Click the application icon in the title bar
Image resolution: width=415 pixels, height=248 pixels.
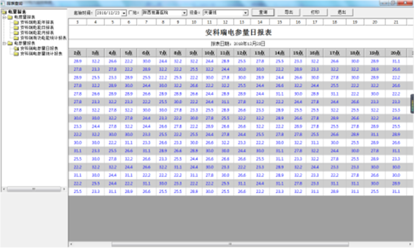pyautogui.click(x=3, y=3)
